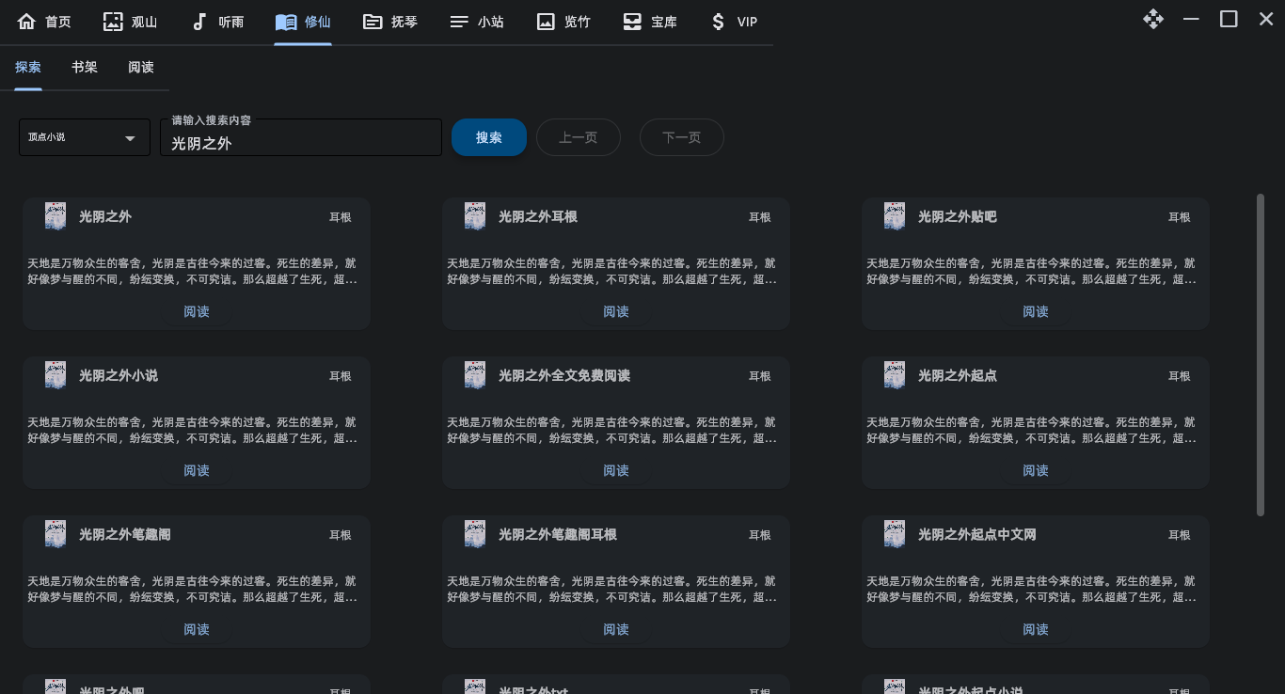The height and width of the screenshot is (694, 1285).
Task: Click the cover thumbnail of 光阴之外笔趣阁
Action: (x=56, y=534)
